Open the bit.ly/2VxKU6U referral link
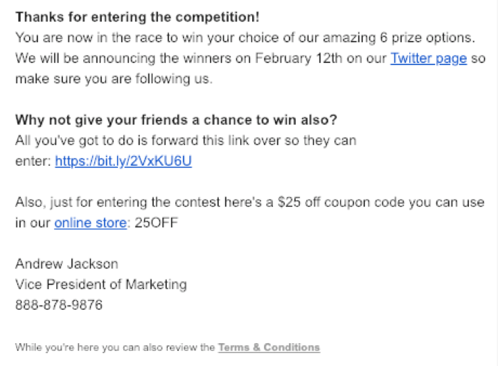This screenshot has width=498, height=366. 123,161
